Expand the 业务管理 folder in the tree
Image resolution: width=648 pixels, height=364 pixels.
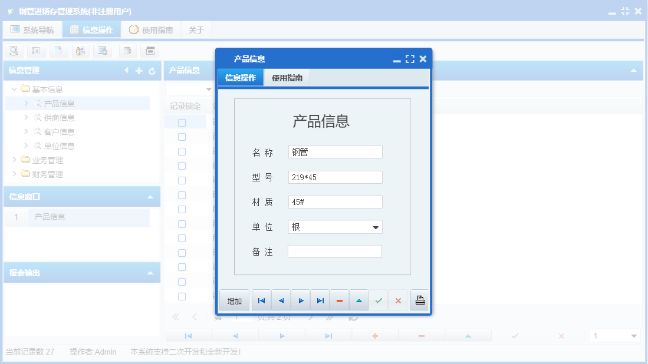14,159
